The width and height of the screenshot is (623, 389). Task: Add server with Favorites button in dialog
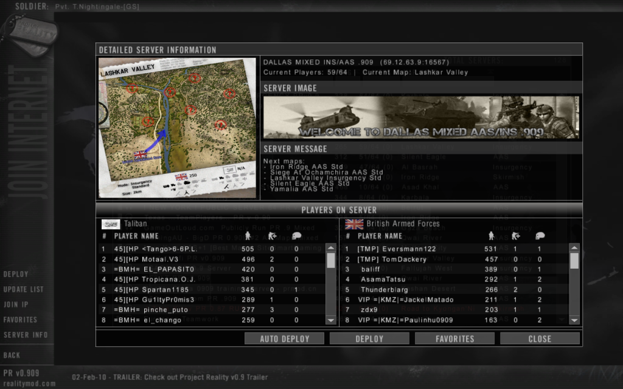pyautogui.click(x=454, y=339)
